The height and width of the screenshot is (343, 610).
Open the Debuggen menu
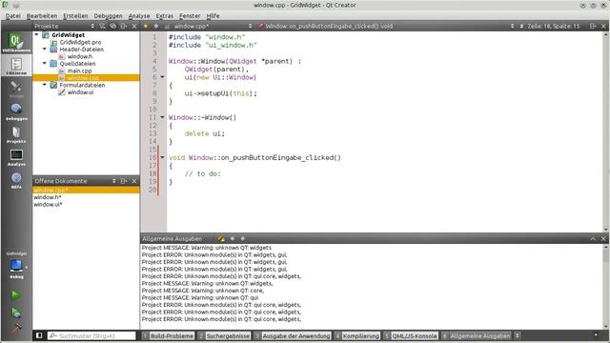tap(108, 16)
